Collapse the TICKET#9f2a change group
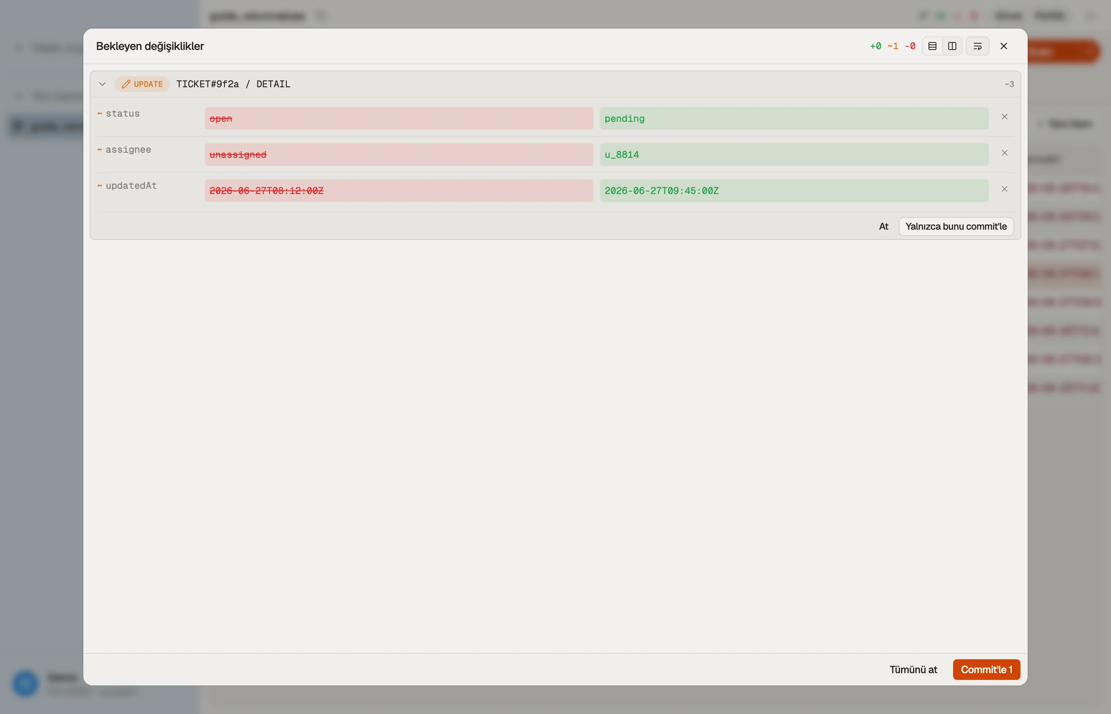Image resolution: width=1111 pixels, height=714 pixels. [102, 84]
